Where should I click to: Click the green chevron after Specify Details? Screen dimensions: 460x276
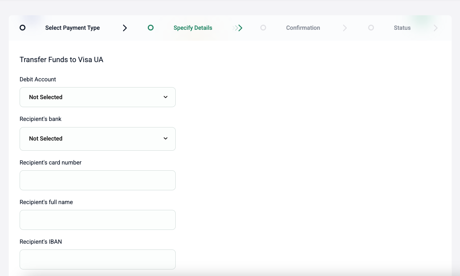[x=238, y=28]
